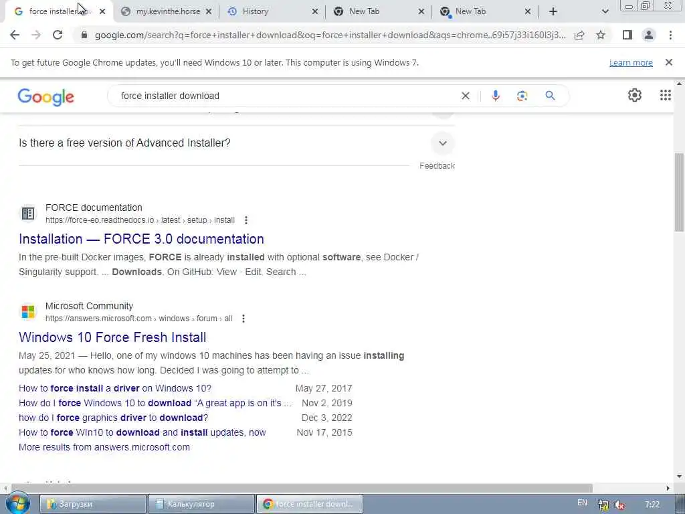Click the horizontal scrollbar thumb

click(x=302, y=488)
